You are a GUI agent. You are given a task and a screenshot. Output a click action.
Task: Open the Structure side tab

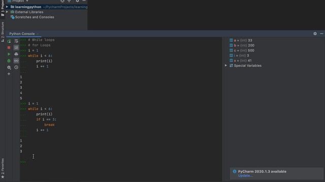[3, 32]
